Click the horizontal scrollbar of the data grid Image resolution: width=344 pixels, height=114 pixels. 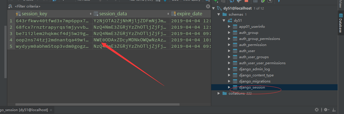point(97,105)
